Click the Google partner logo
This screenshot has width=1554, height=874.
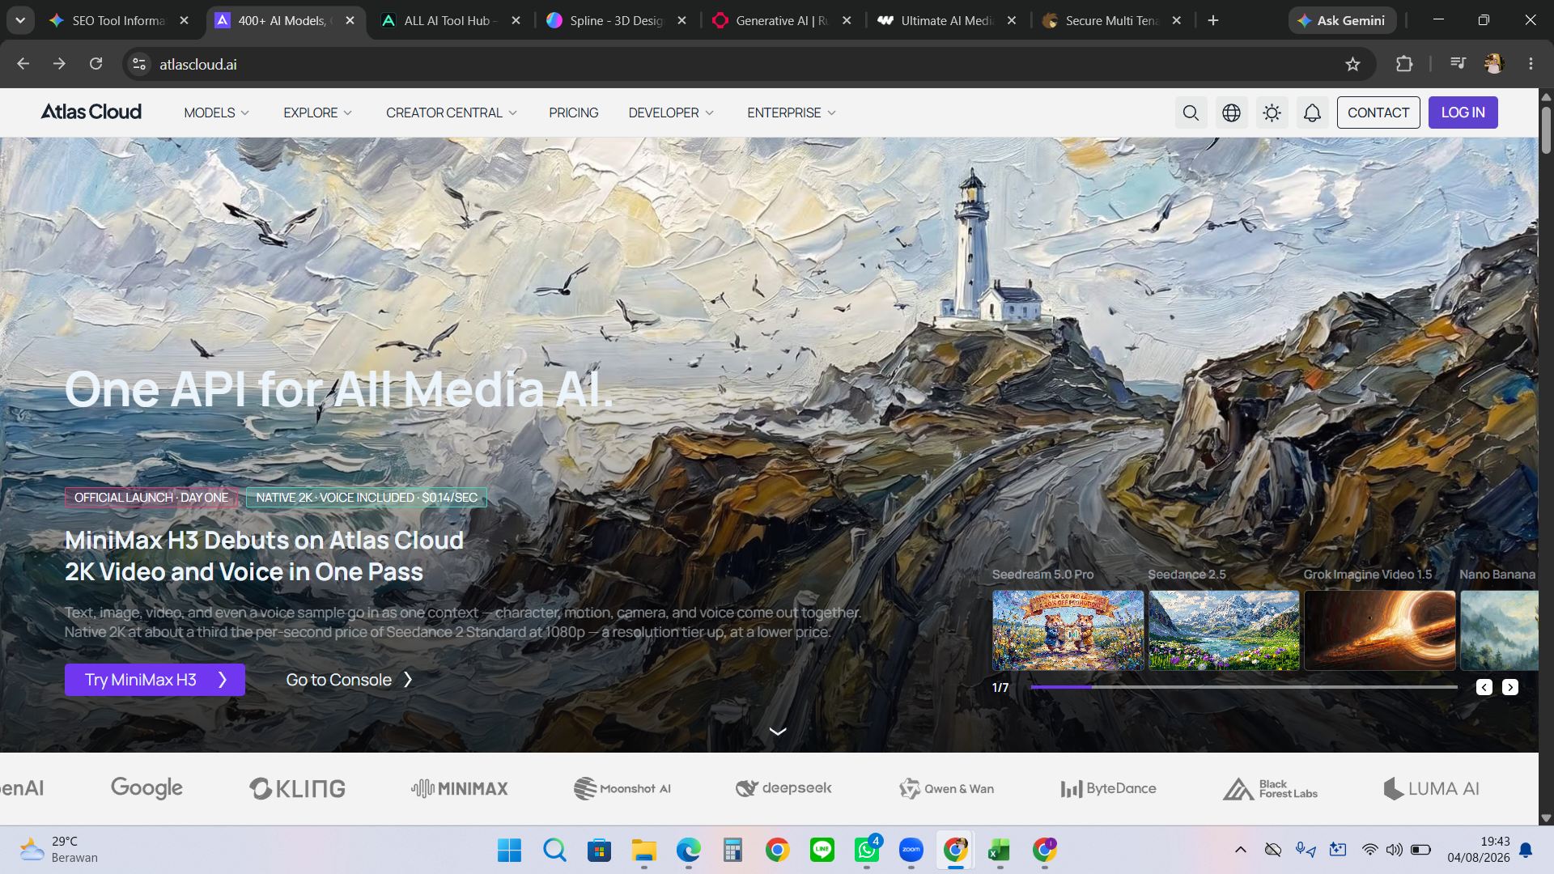(x=146, y=788)
